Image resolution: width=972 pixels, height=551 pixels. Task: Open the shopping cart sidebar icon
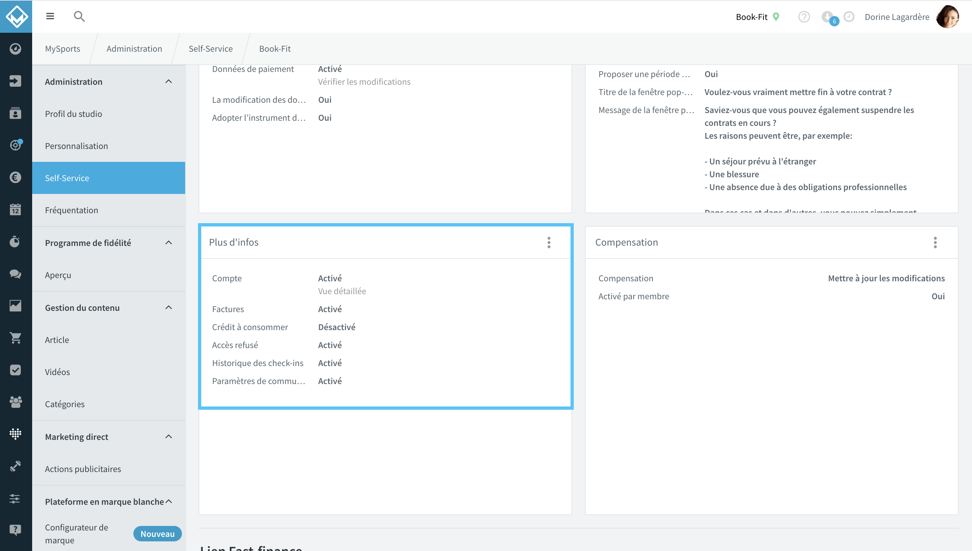click(15, 338)
